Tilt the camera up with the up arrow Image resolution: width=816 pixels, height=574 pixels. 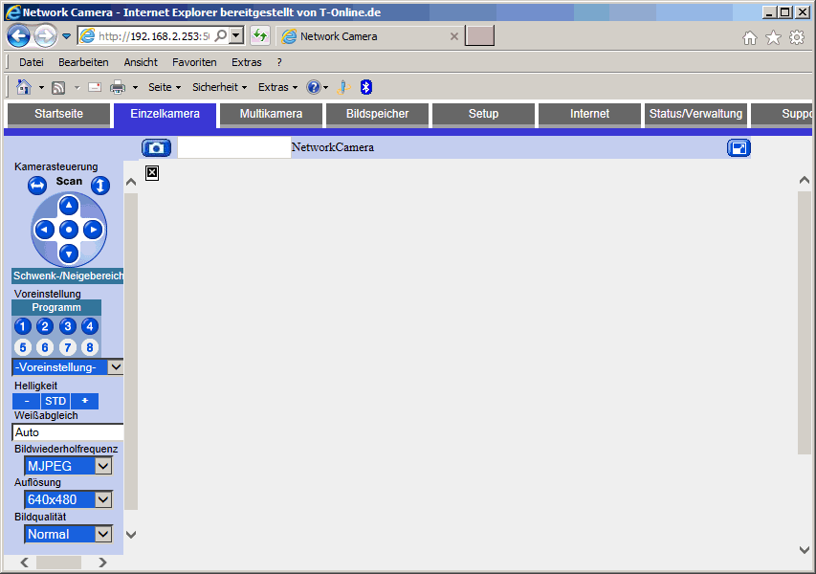click(69, 206)
